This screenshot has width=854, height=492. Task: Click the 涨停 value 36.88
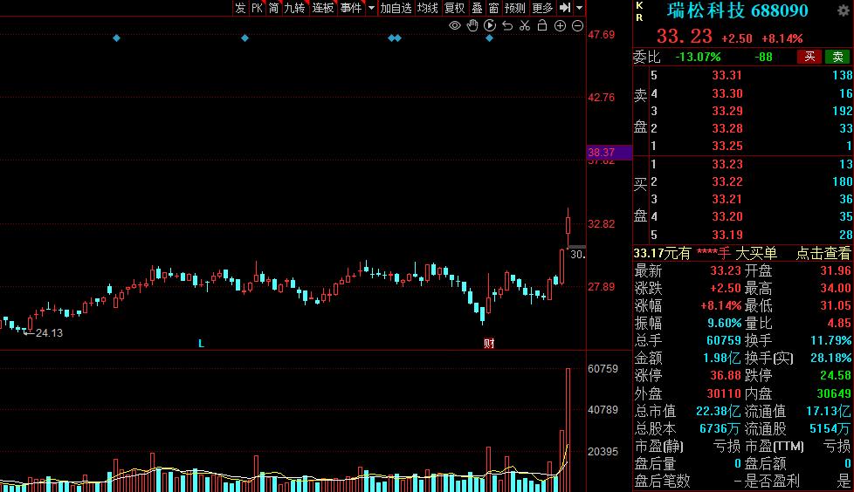point(726,375)
